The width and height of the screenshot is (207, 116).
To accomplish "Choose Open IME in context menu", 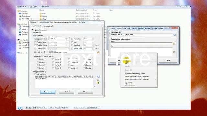I will (129, 83).
